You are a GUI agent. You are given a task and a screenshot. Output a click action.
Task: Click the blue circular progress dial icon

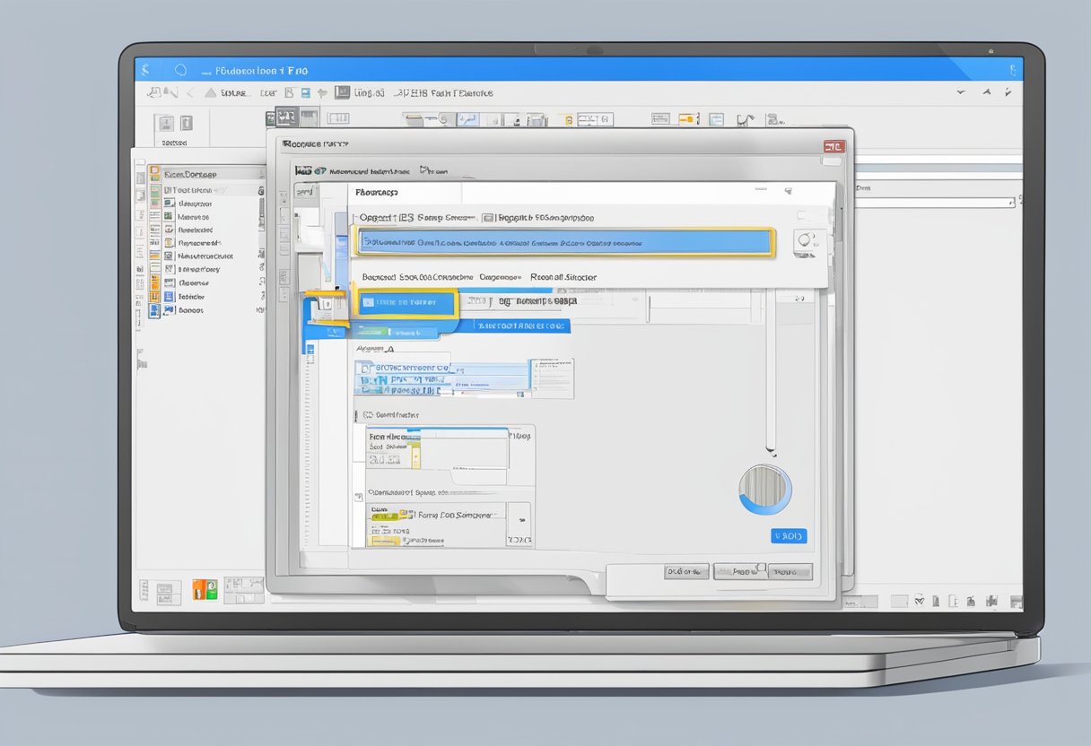[764, 490]
